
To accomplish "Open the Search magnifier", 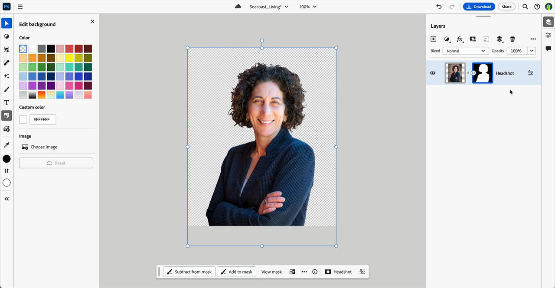I will point(525,7).
